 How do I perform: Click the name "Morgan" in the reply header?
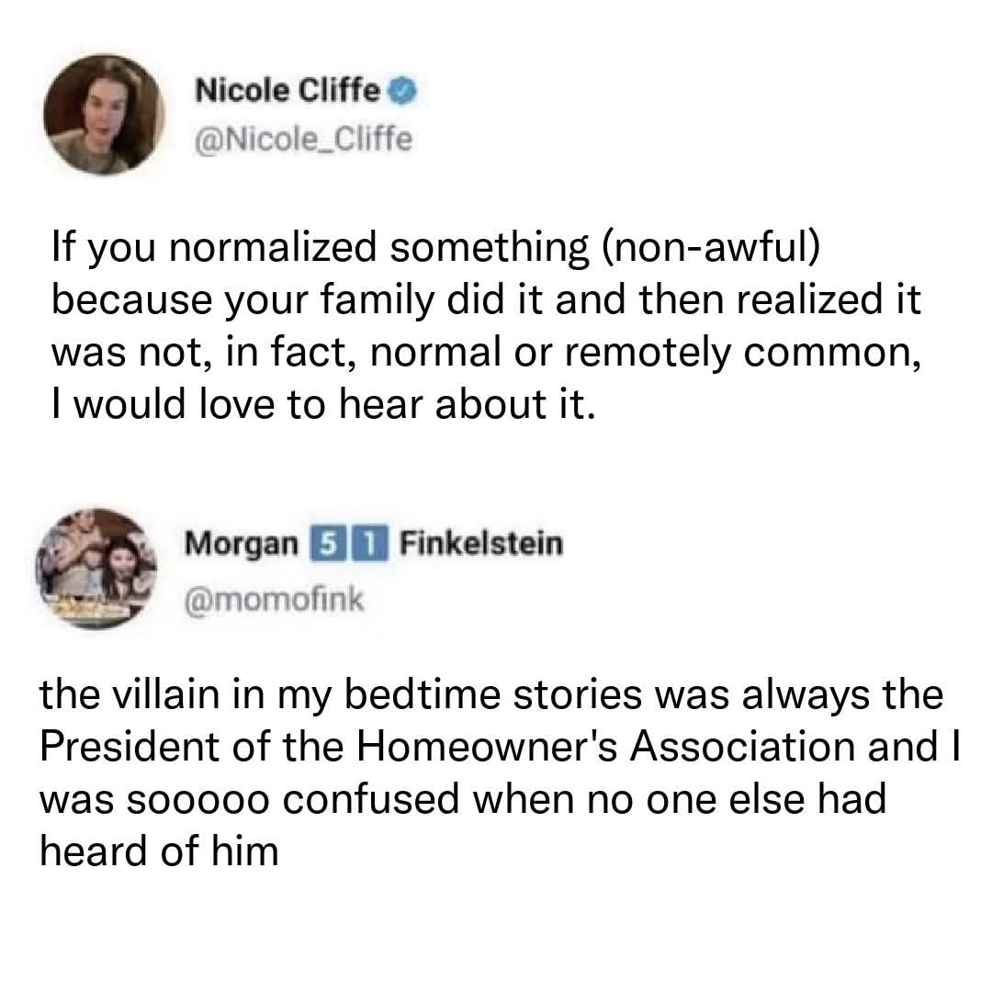click(242, 546)
